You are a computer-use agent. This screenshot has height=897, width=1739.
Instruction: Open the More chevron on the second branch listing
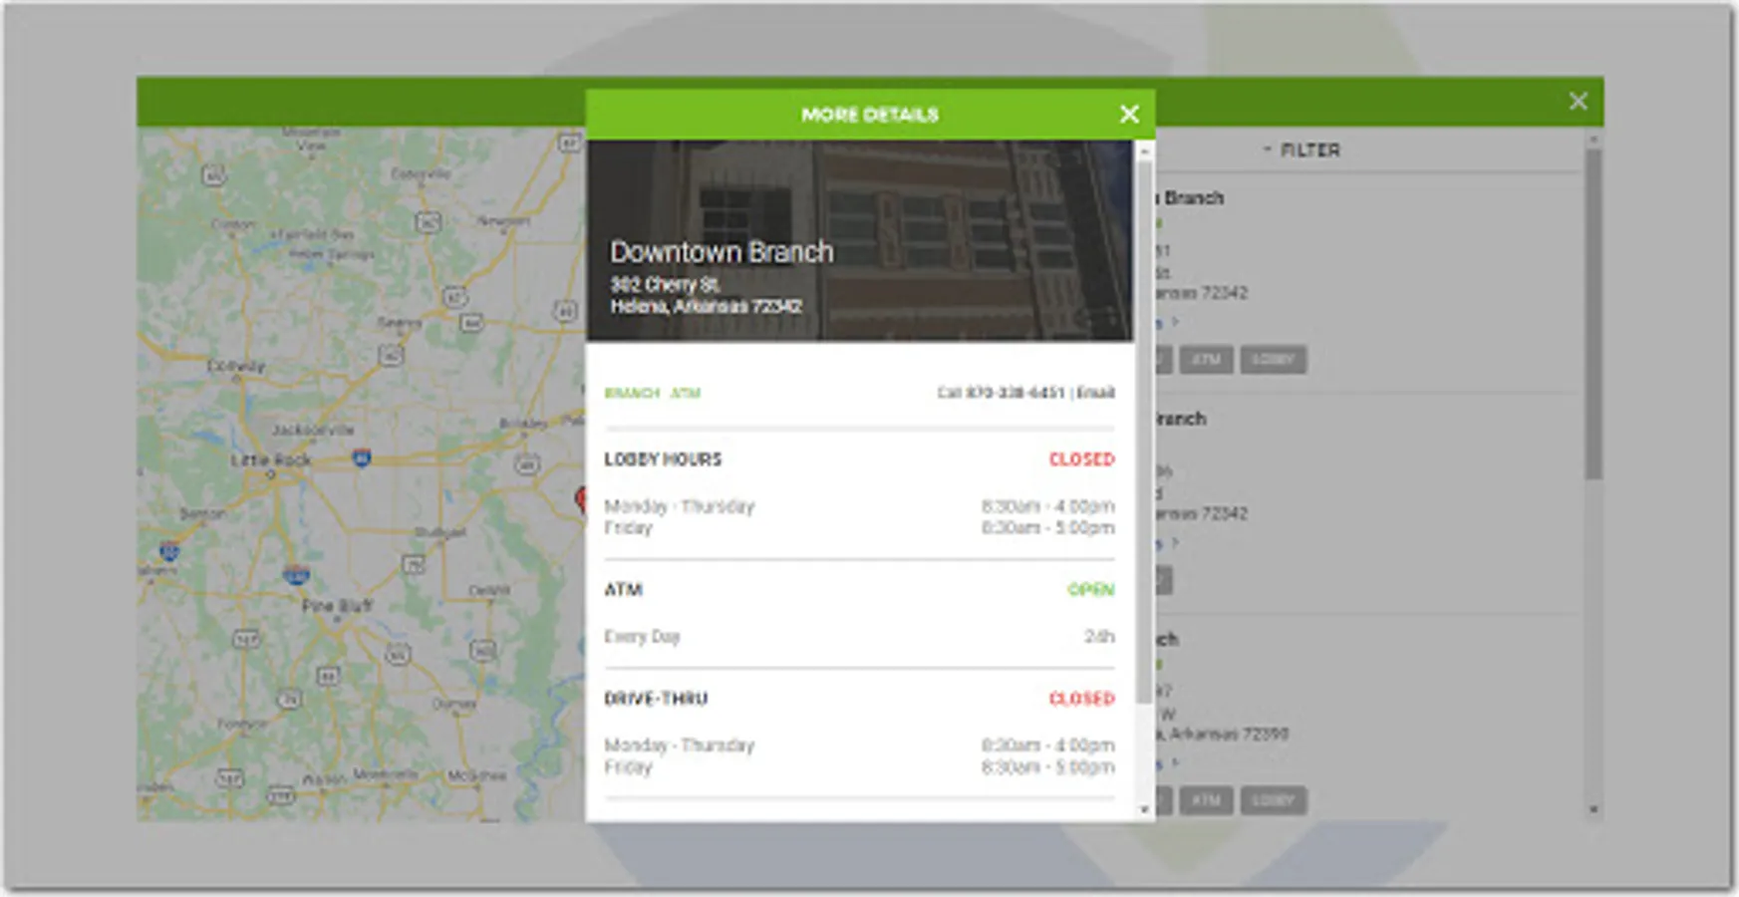[1174, 541]
